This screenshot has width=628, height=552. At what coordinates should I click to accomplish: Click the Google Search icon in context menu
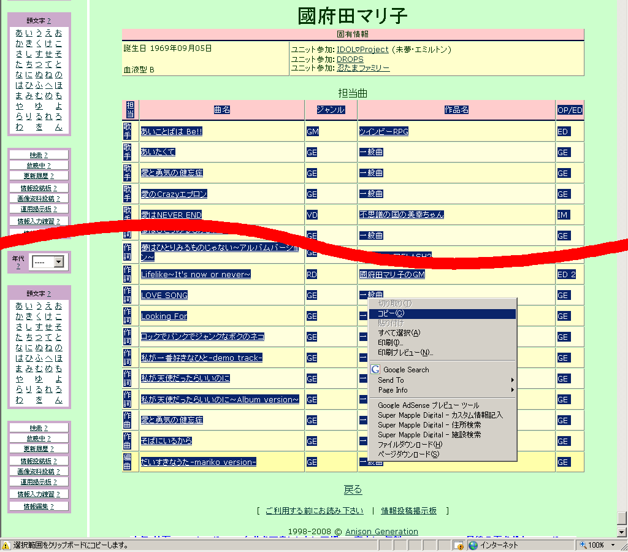click(375, 369)
